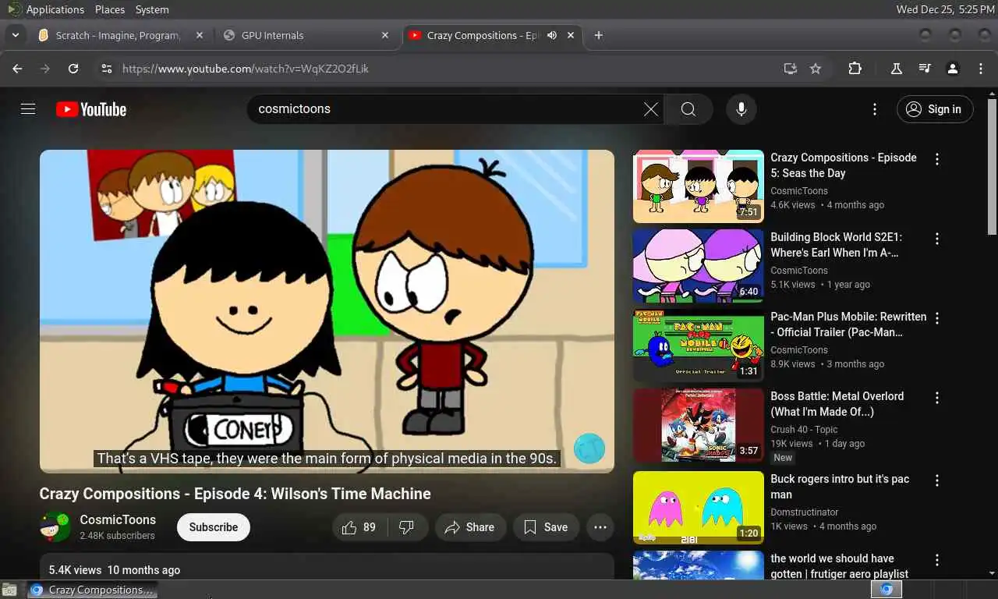Open options menu for Seas the Day video
Viewport: 998px width, 599px height.
coord(937,159)
